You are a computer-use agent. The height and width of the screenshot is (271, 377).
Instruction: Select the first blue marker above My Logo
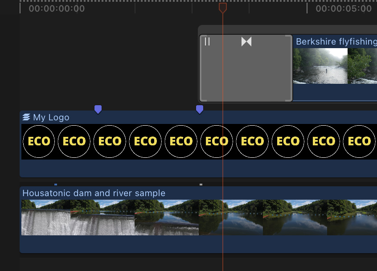coord(98,109)
